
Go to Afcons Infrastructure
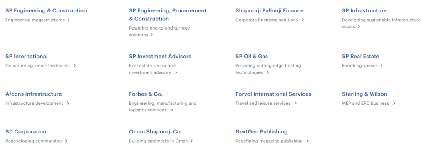(x=34, y=94)
